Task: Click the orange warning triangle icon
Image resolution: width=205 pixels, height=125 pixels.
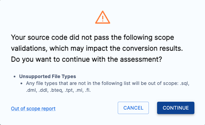Action: click(103, 17)
